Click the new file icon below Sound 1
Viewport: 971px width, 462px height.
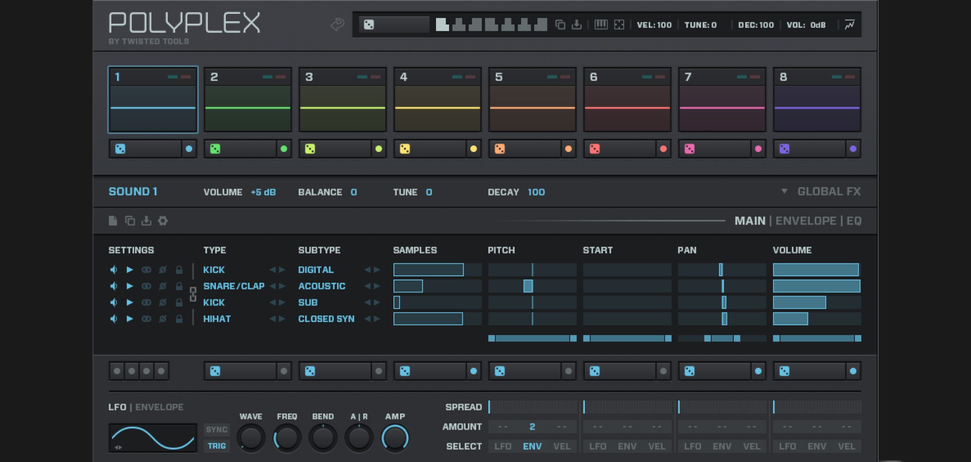(113, 220)
